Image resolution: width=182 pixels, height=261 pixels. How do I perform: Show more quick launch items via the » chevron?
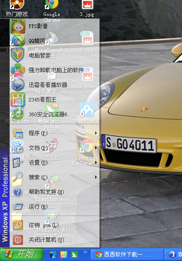pos(85,252)
